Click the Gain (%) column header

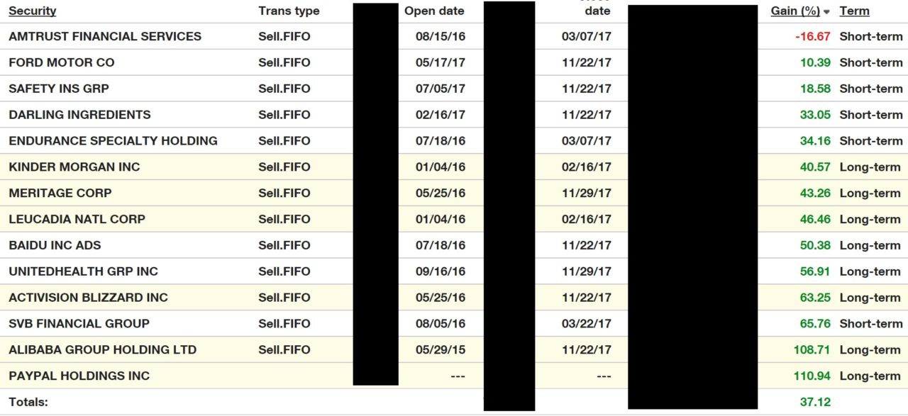tap(794, 11)
